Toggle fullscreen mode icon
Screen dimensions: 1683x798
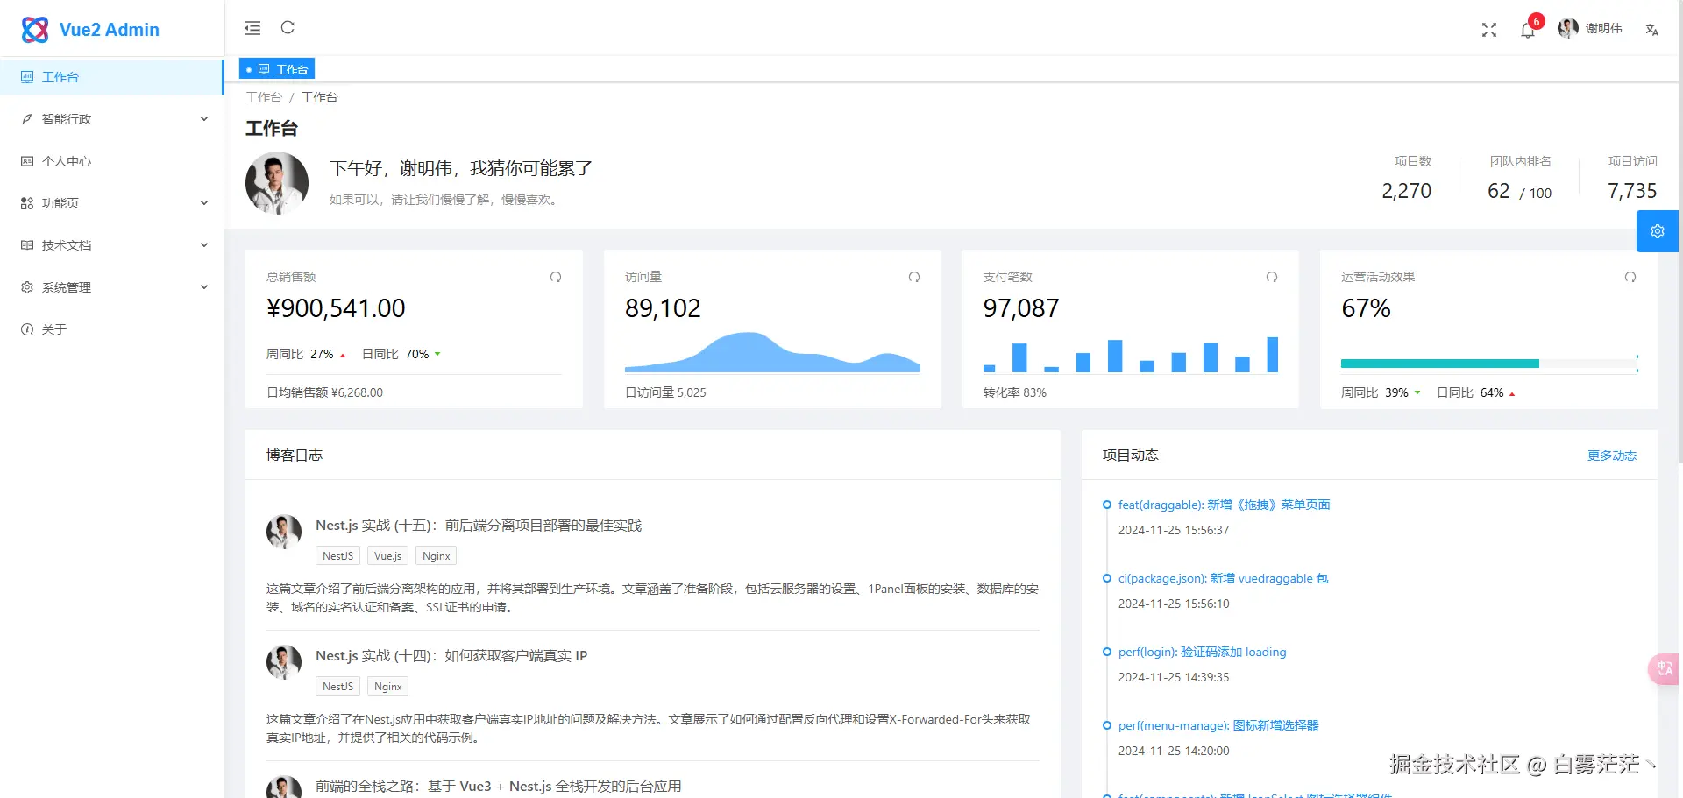coord(1489,30)
